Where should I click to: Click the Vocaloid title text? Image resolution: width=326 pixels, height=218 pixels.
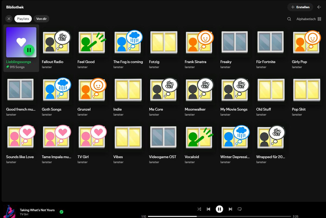192,157
